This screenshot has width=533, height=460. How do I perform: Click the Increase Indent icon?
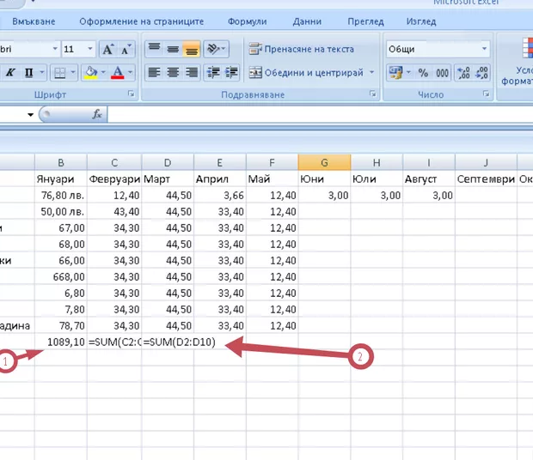[232, 73]
